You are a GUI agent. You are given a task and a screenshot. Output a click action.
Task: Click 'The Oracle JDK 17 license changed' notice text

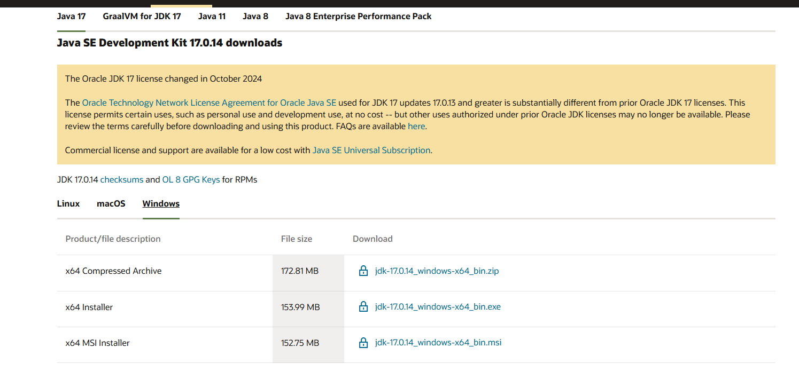[x=164, y=78]
